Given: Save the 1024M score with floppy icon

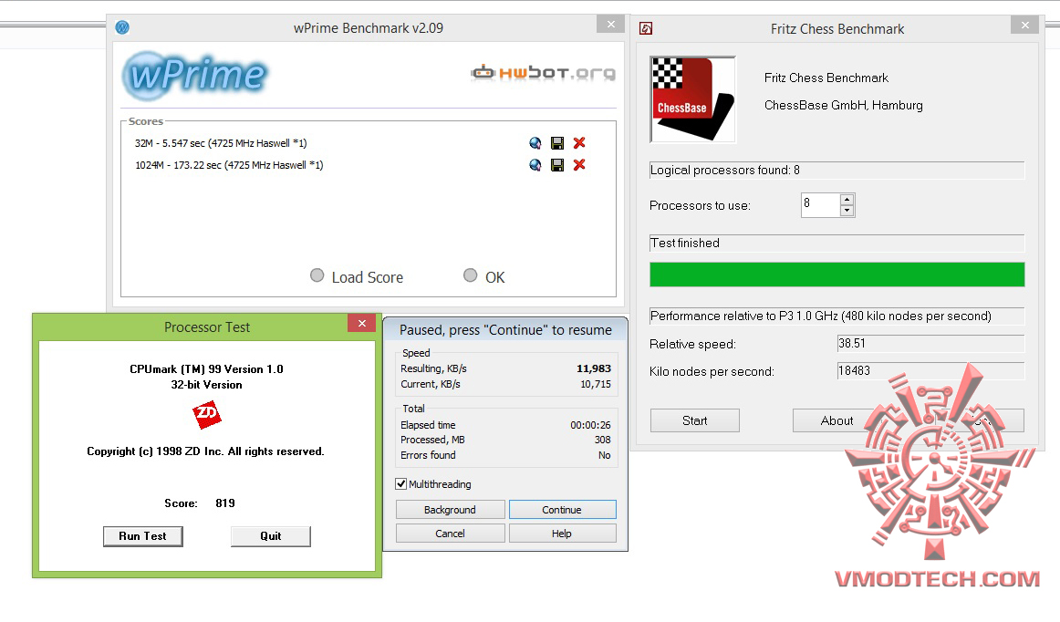Looking at the screenshot, I should pyautogui.click(x=557, y=165).
